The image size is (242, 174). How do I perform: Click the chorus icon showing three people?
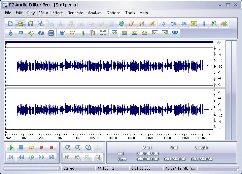(x=21, y=33)
